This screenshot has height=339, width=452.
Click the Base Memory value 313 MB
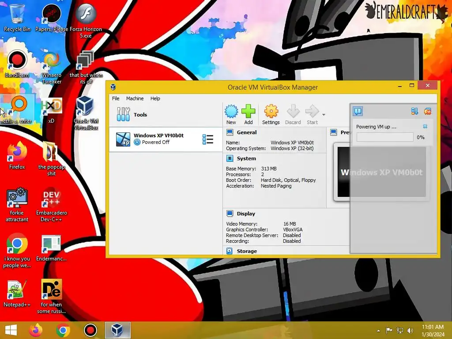pos(269,169)
